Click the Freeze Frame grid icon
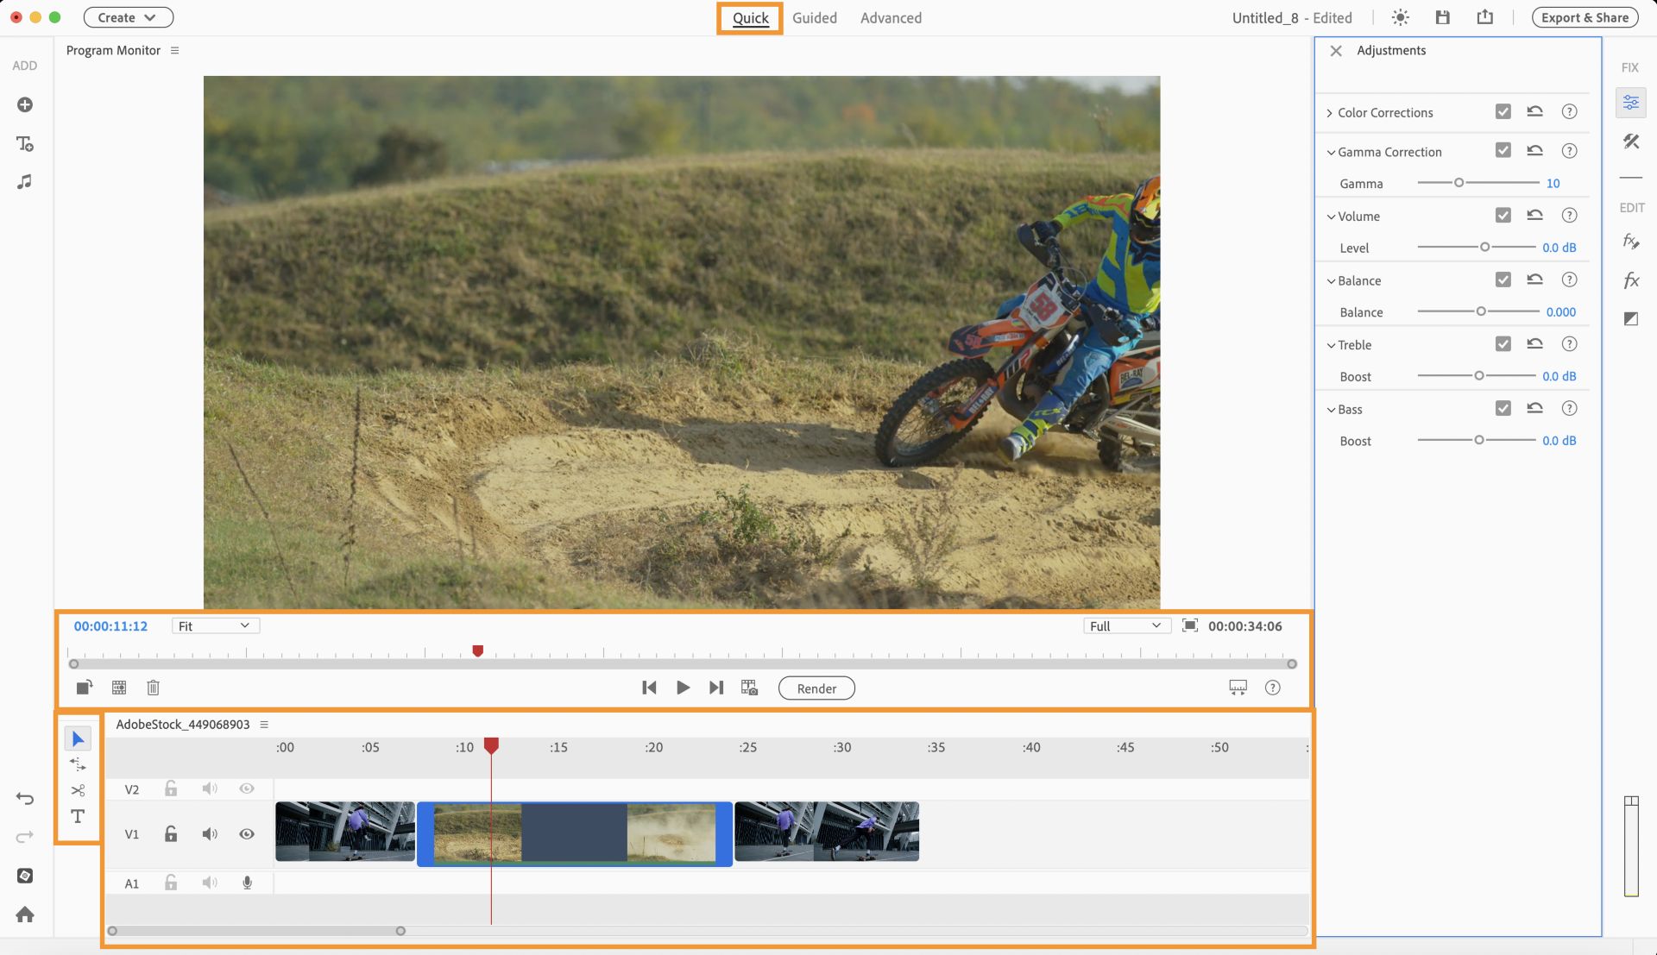 point(119,688)
